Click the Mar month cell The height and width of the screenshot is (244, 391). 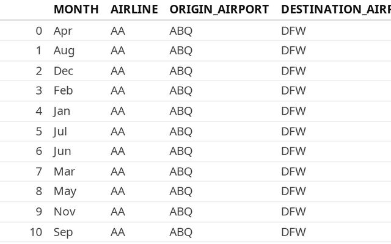pyautogui.click(x=64, y=171)
